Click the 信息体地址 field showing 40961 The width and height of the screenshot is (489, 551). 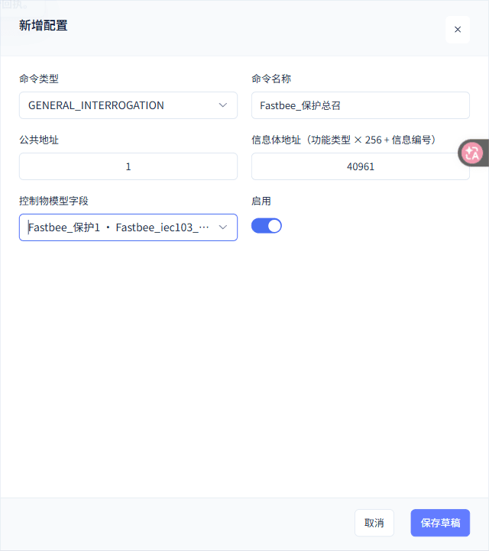[x=360, y=166]
